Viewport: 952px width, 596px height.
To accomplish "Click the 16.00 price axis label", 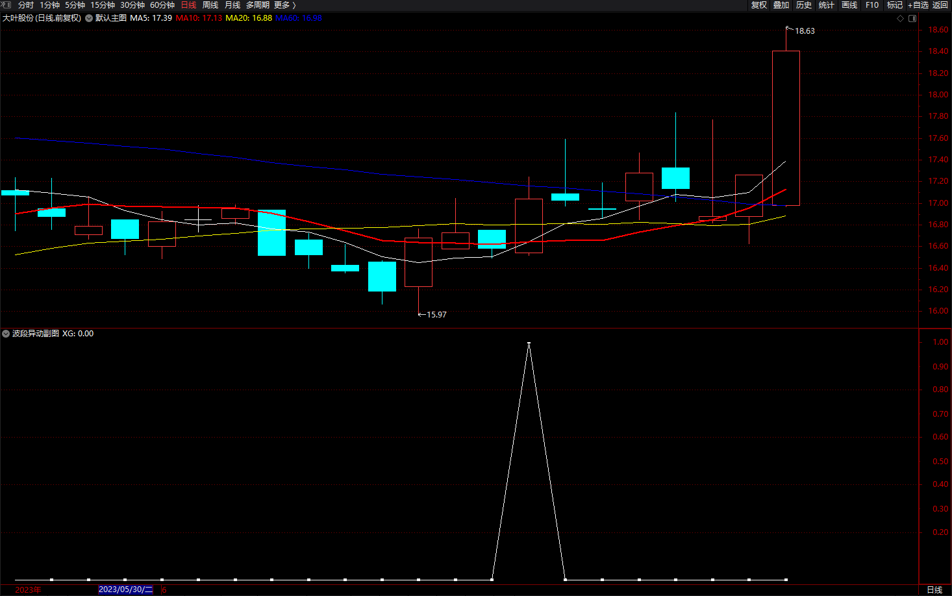I will (938, 311).
